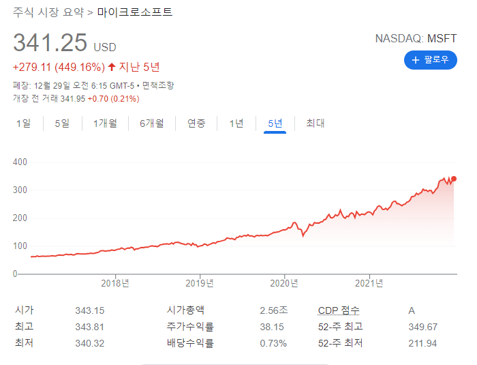Click the 시가총액 label
The width and height of the screenshot is (477, 365).
coord(185,310)
